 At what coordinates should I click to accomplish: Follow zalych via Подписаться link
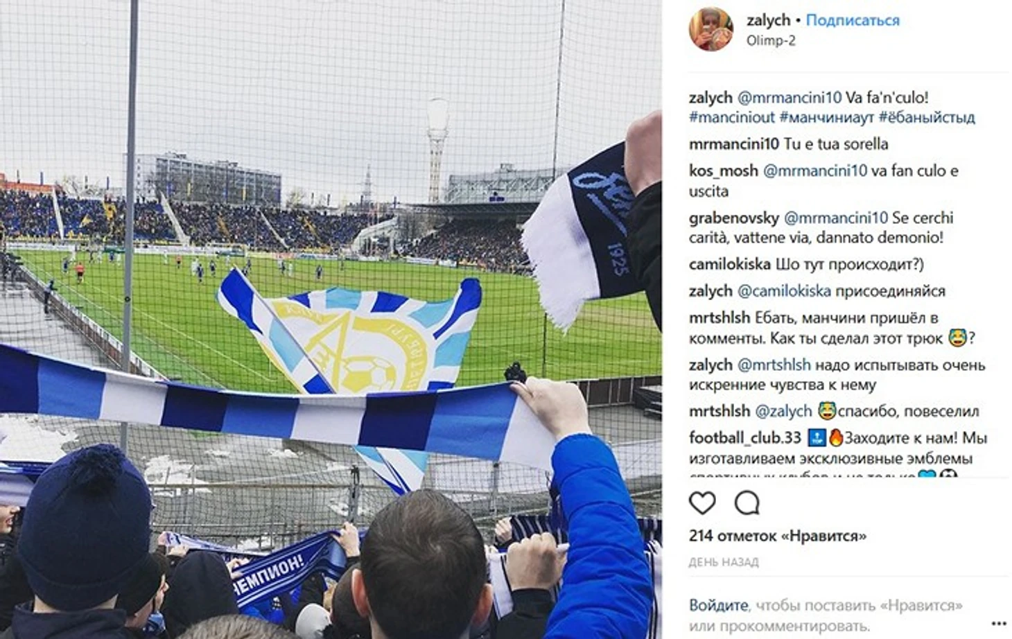(853, 20)
